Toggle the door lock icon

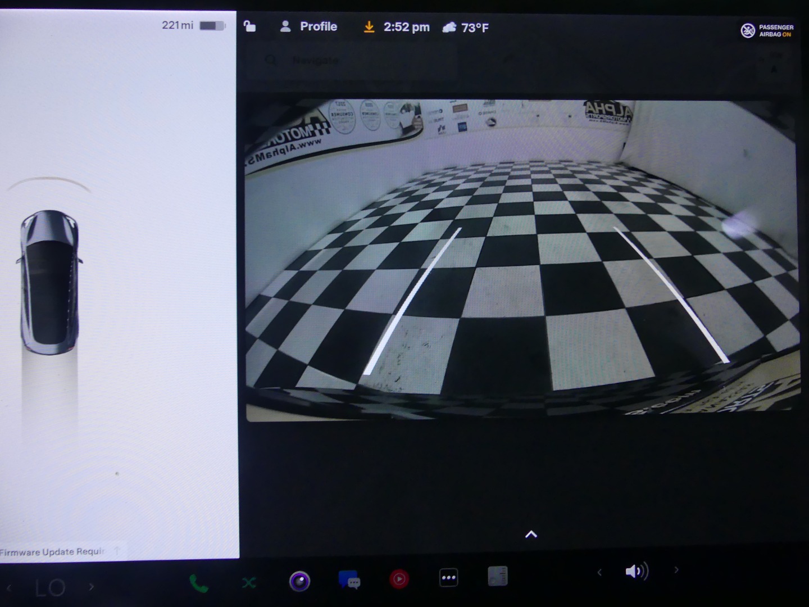coord(249,26)
